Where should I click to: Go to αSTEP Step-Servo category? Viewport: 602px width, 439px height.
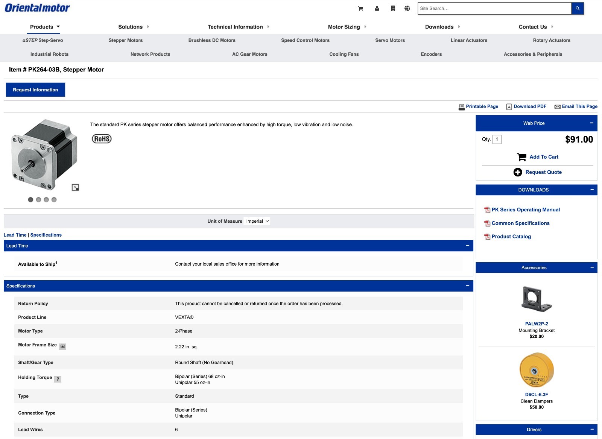click(x=43, y=40)
